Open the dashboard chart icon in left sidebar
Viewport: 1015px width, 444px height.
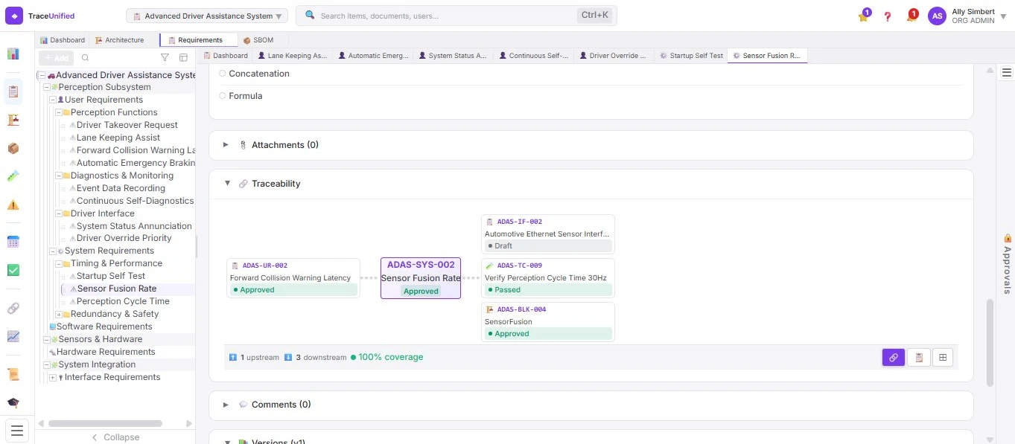tap(13, 54)
